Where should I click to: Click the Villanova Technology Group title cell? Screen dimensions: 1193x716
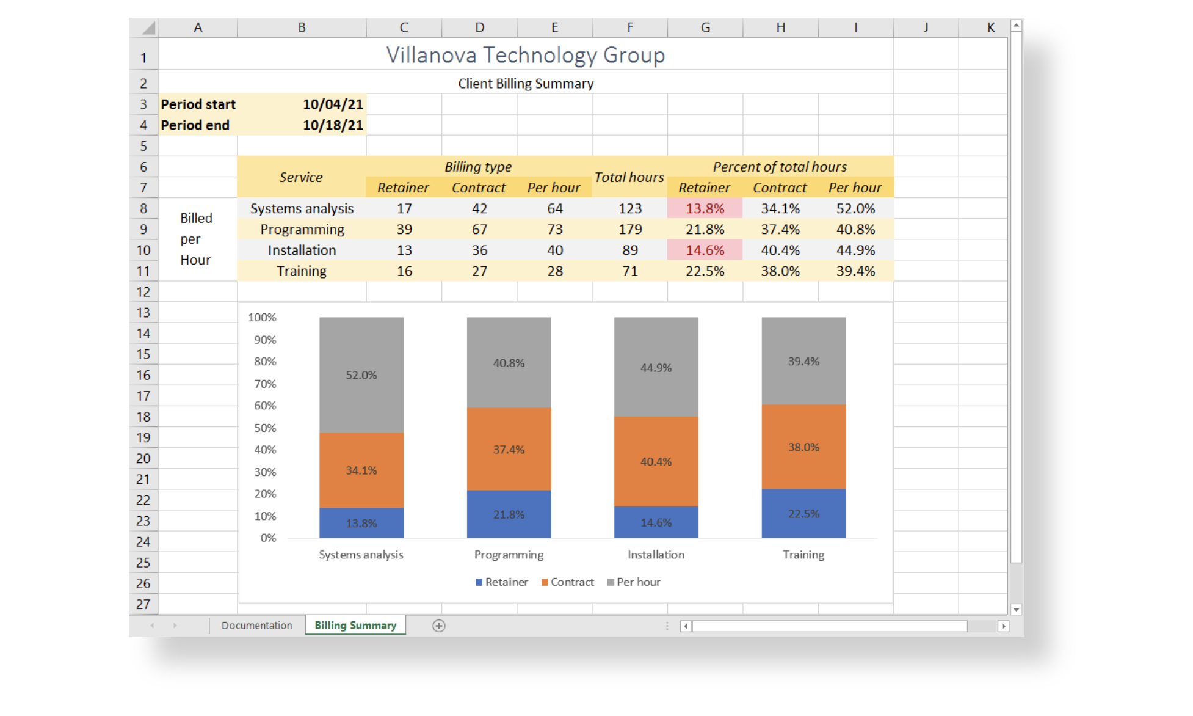pyautogui.click(x=525, y=55)
